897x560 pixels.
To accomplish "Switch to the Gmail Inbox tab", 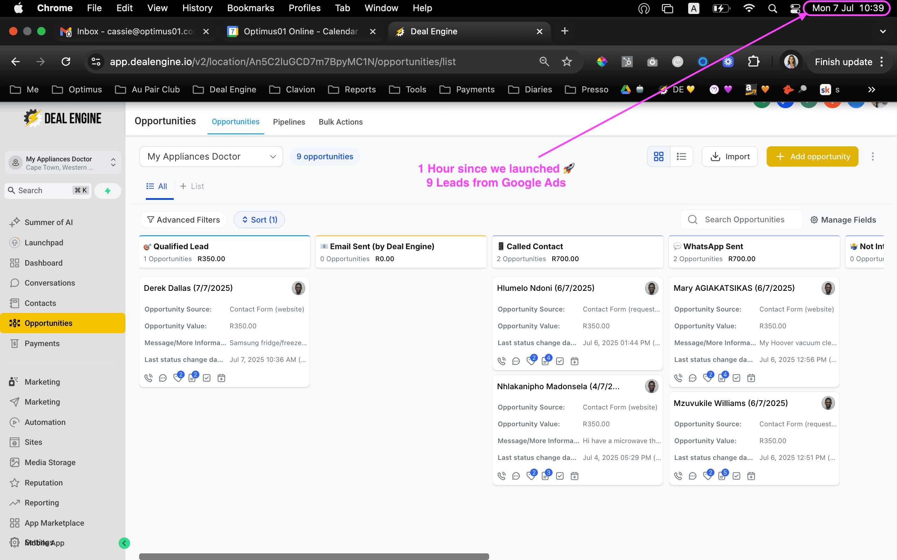I will (x=135, y=31).
